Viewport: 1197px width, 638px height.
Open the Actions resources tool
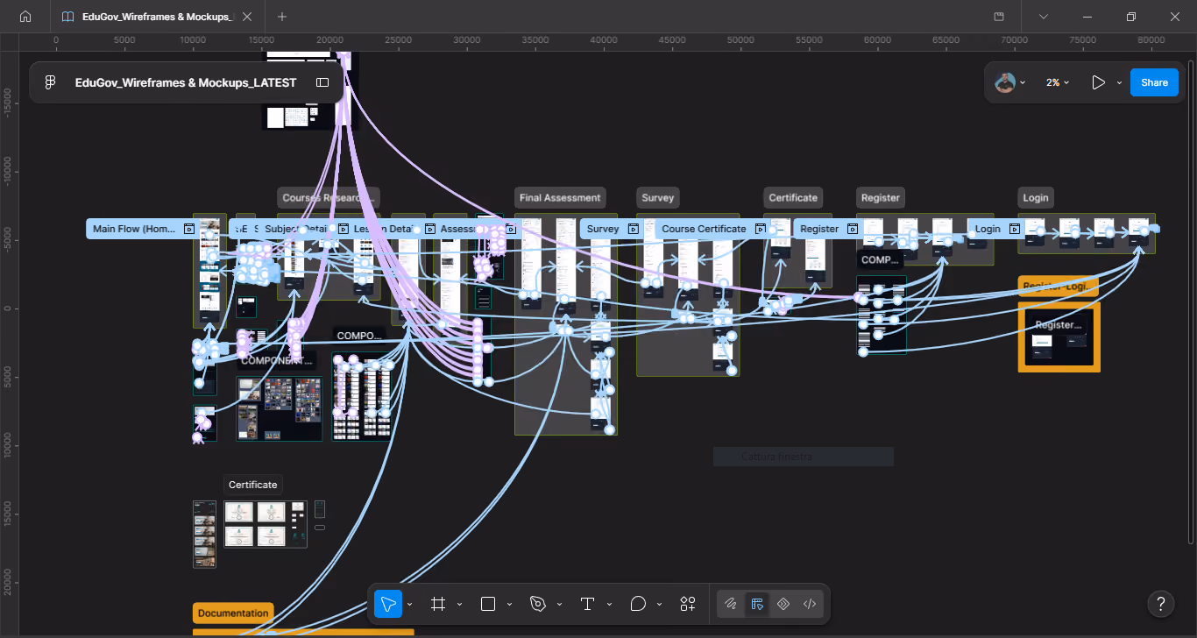(x=688, y=604)
